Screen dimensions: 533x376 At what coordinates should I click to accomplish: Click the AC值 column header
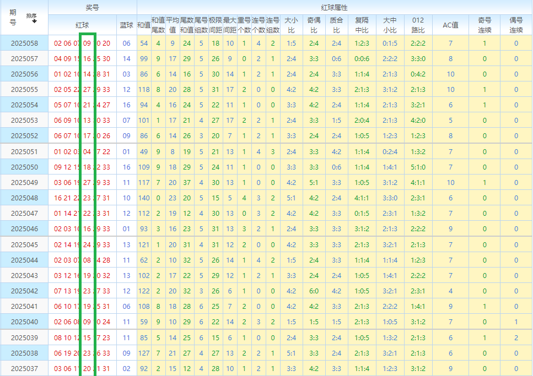point(450,25)
